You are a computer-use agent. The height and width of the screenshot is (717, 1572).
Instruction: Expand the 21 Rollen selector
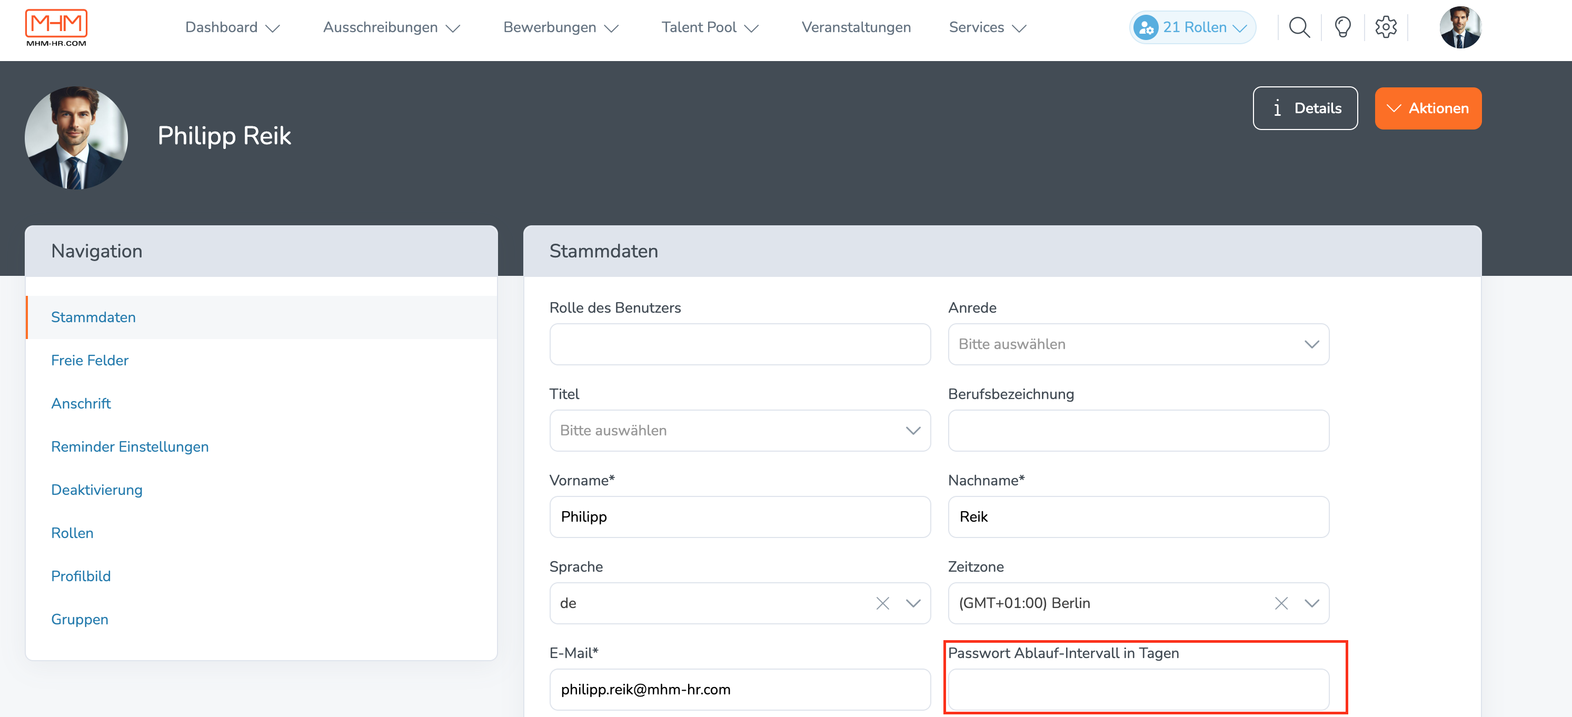point(1192,27)
